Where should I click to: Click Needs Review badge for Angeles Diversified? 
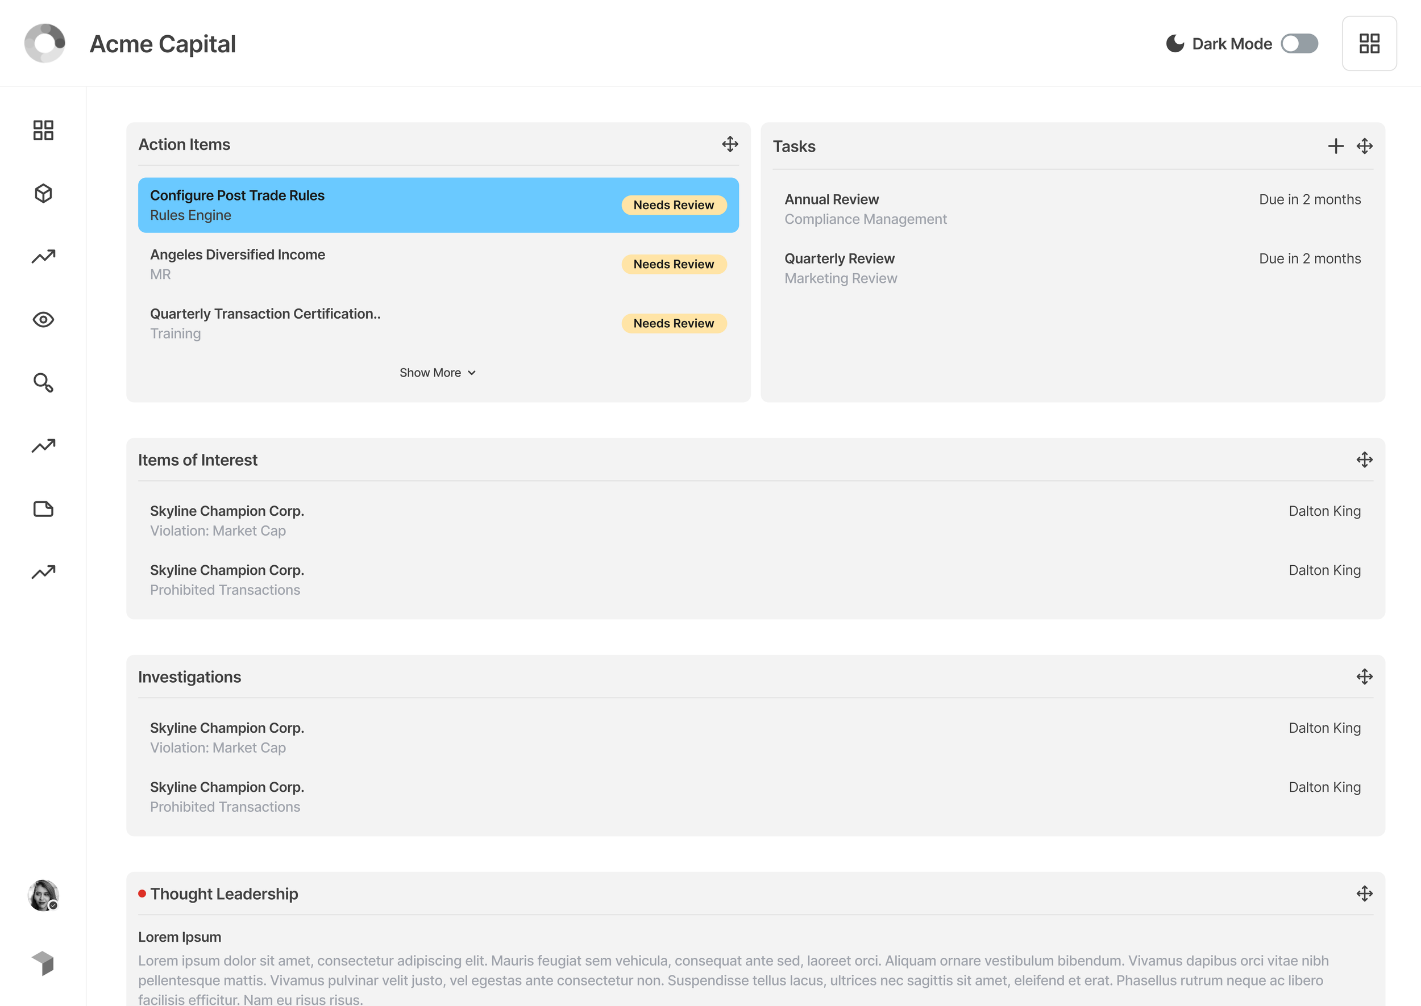coord(673,265)
